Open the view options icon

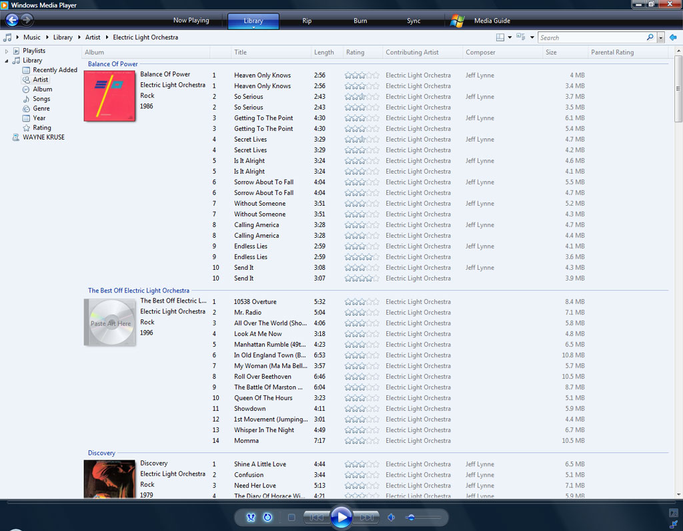520,37
